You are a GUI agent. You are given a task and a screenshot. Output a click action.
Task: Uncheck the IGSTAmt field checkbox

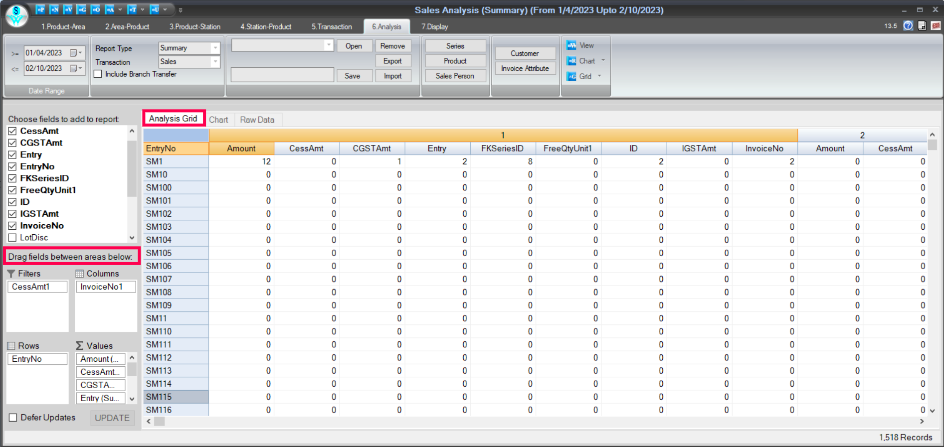(12, 214)
